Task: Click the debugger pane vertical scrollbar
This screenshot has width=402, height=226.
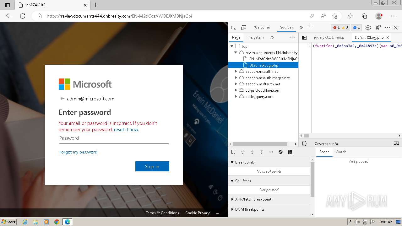Action: 312,179
